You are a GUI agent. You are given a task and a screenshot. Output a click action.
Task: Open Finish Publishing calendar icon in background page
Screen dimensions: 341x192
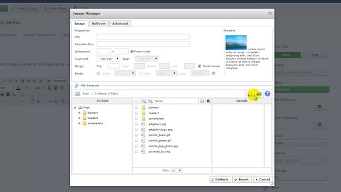click(x=320, y=125)
